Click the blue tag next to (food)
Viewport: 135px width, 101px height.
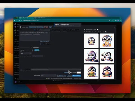pos(37,50)
